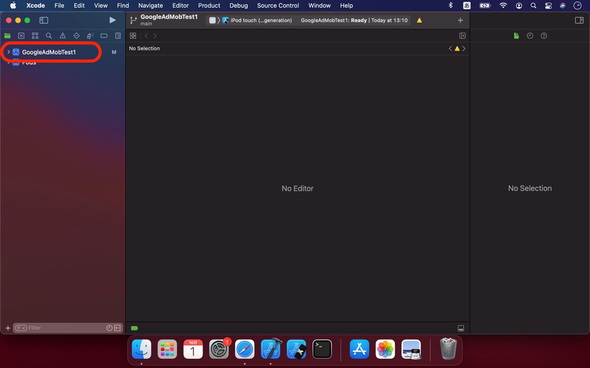Screen dimensions: 590x368
Task: Open the Source Control menu
Action: (278, 6)
